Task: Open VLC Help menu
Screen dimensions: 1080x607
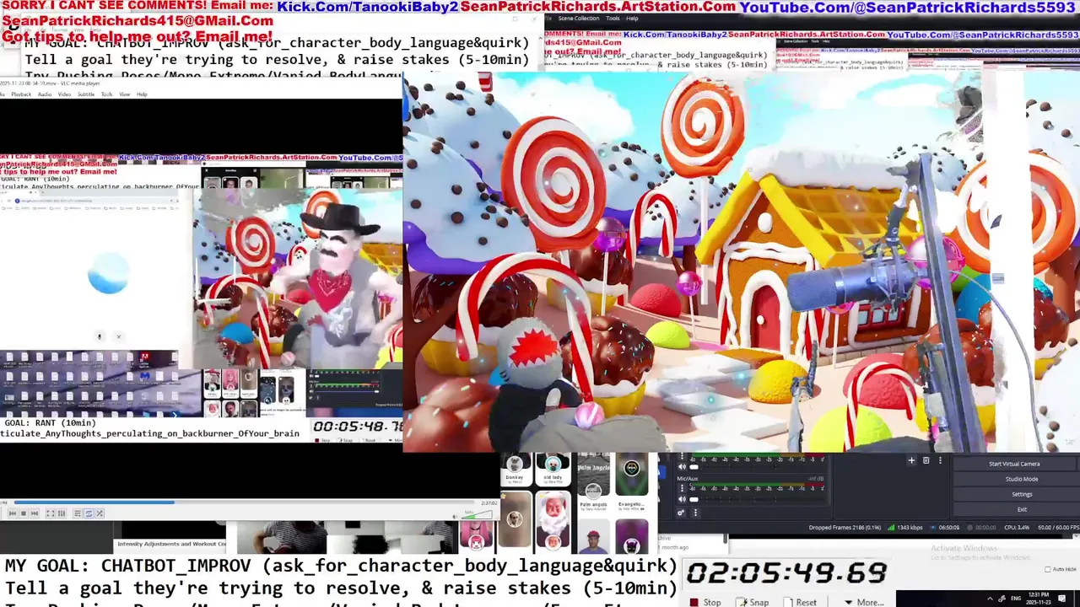Action: click(x=142, y=94)
